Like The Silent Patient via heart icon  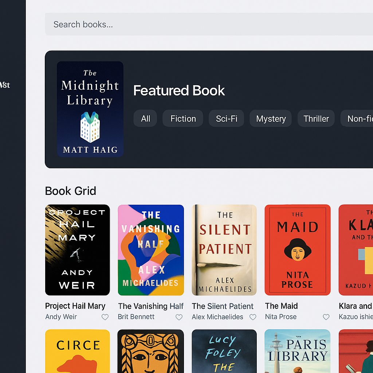[253, 317]
